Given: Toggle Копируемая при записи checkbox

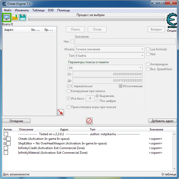Looking at the screenshot, I should [x=68, y=91].
